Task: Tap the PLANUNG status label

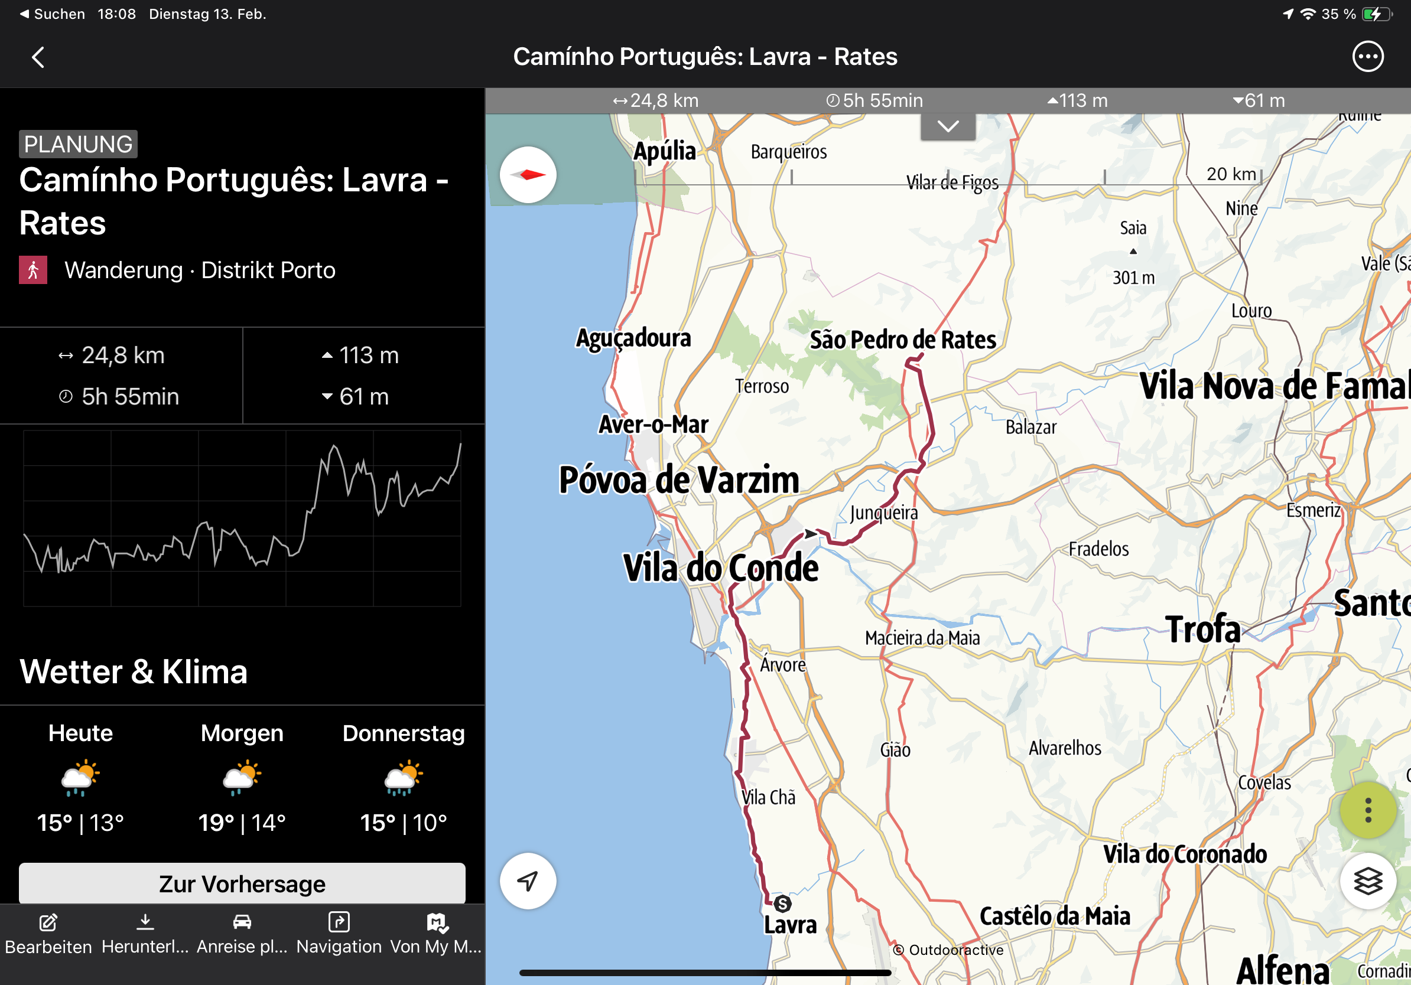Action: 78,144
